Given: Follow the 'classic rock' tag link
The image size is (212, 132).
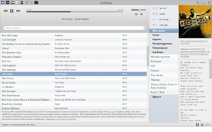Looking at the screenshot, I should [185, 43].
